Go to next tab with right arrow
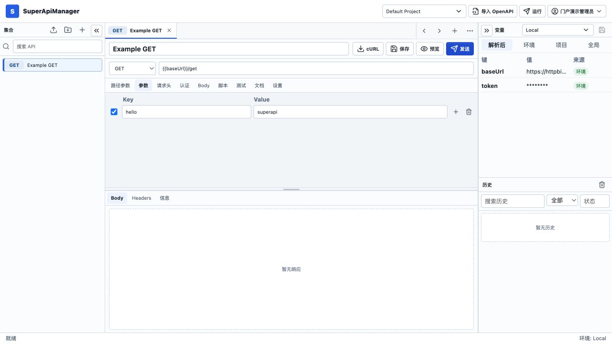612x344 pixels. pyautogui.click(x=439, y=31)
